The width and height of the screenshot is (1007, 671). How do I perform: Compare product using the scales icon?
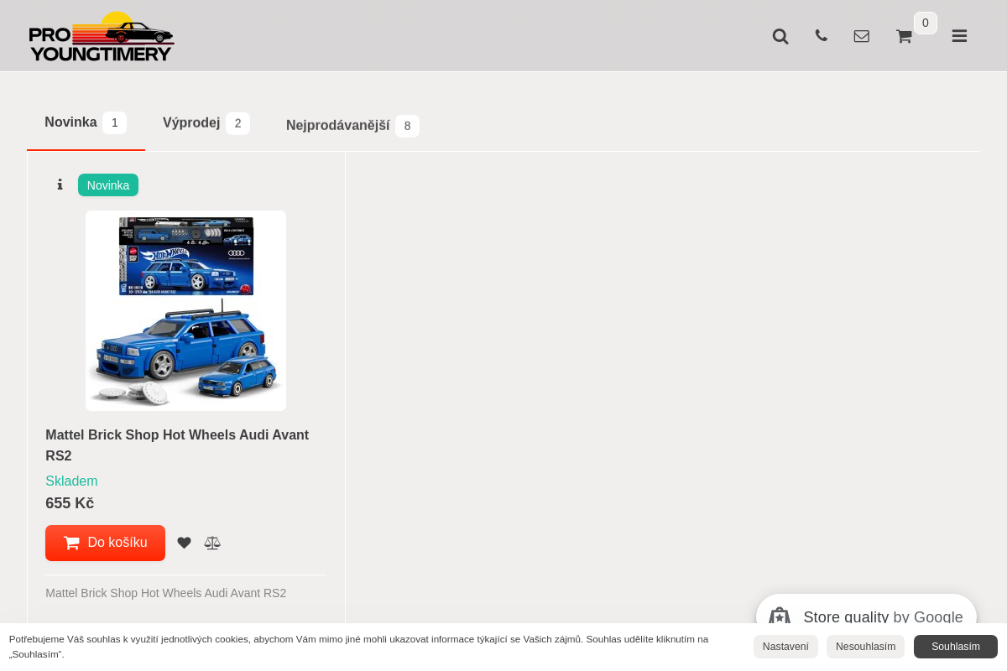click(x=212, y=543)
